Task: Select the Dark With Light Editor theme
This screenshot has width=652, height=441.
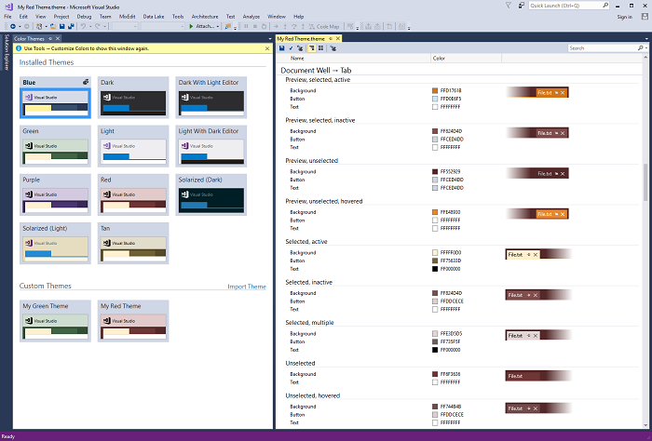Action: pyautogui.click(x=211, y=97)
